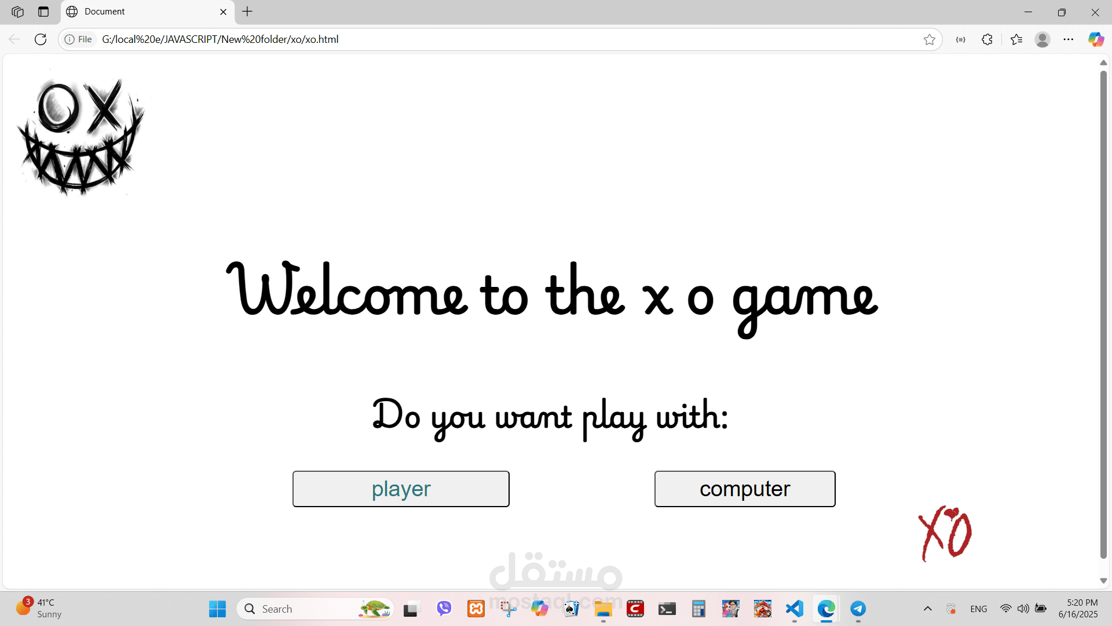Open the volume speaker tray icon

click(1023, 609)
